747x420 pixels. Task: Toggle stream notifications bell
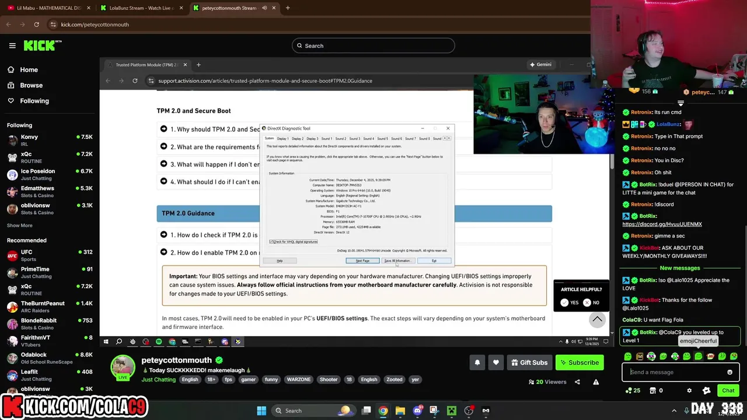coord(477,362)
